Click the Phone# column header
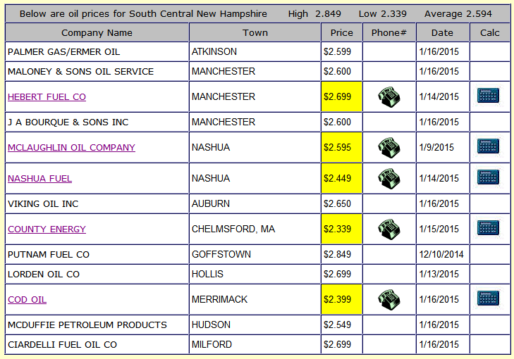514x359 pixels. pos(389,32)
